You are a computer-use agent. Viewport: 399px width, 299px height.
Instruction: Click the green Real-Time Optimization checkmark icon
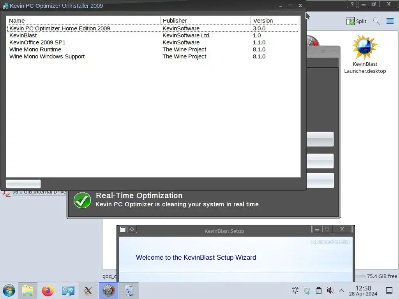coord(82,201)
